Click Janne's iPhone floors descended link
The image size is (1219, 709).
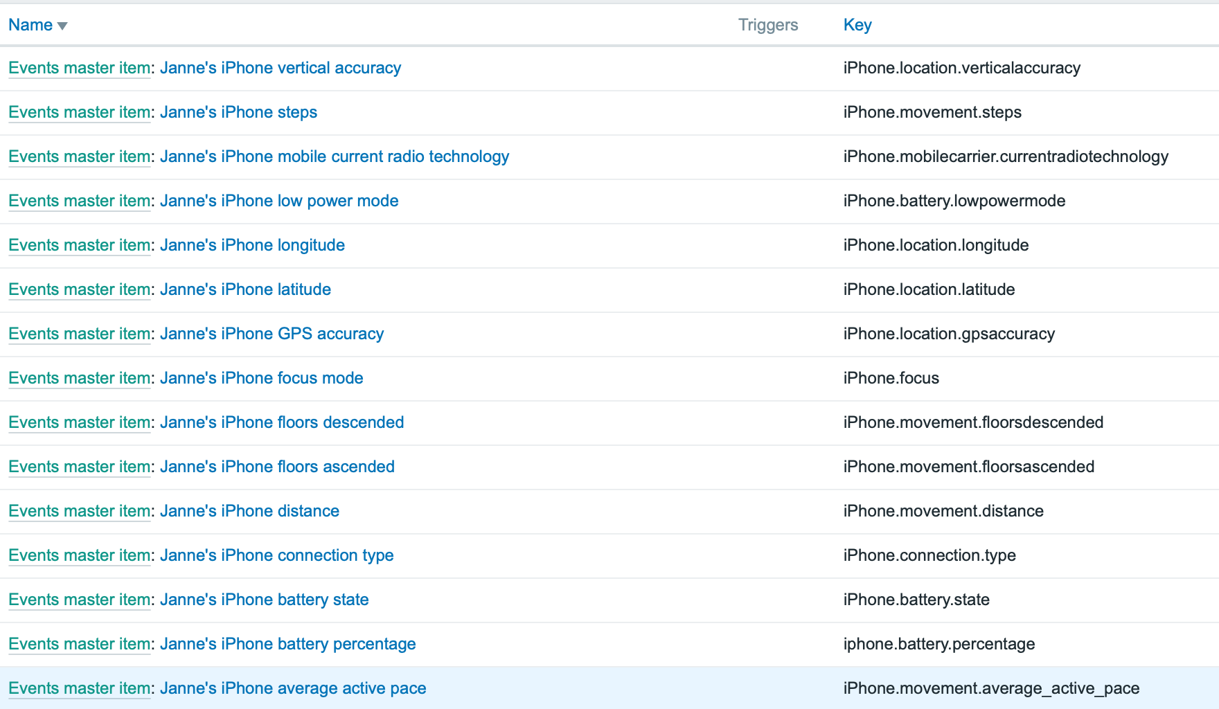click(281, 422)
